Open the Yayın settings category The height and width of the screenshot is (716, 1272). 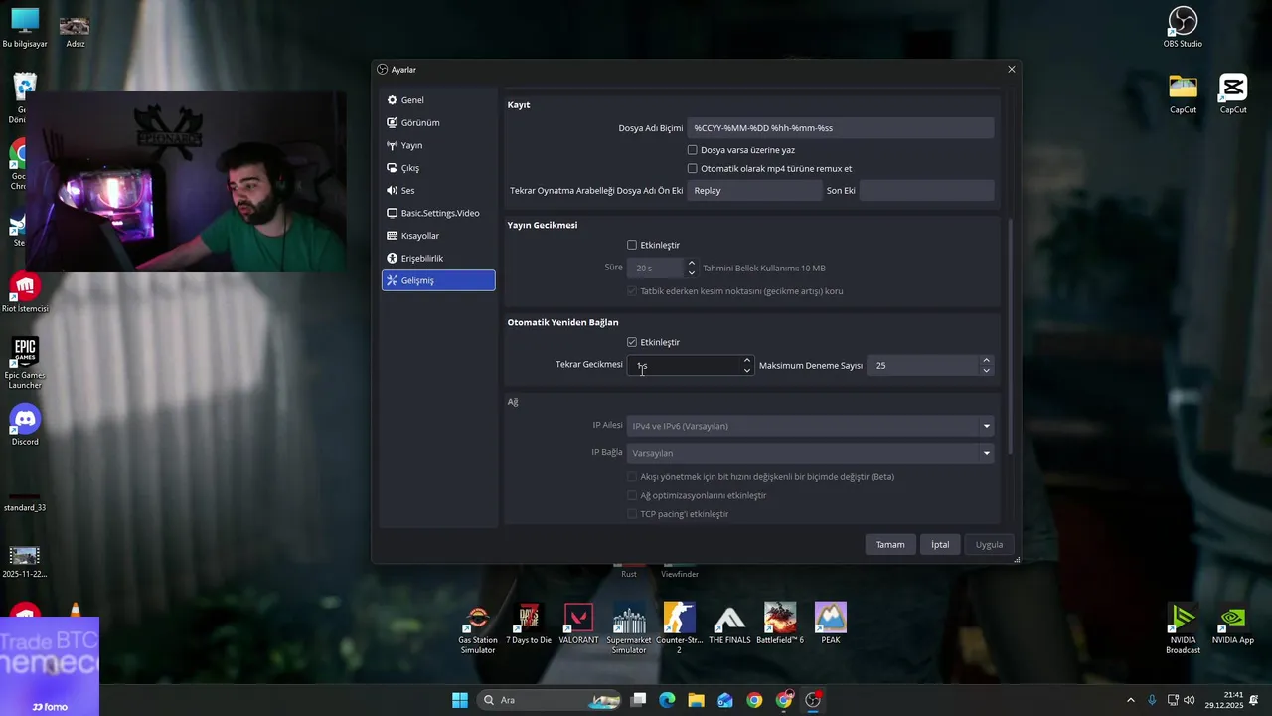pyautogui.click(x=437, y=145)
